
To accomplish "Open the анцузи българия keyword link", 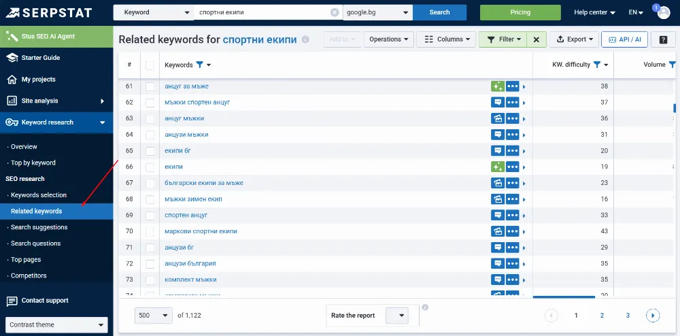I will pos(190,263).
